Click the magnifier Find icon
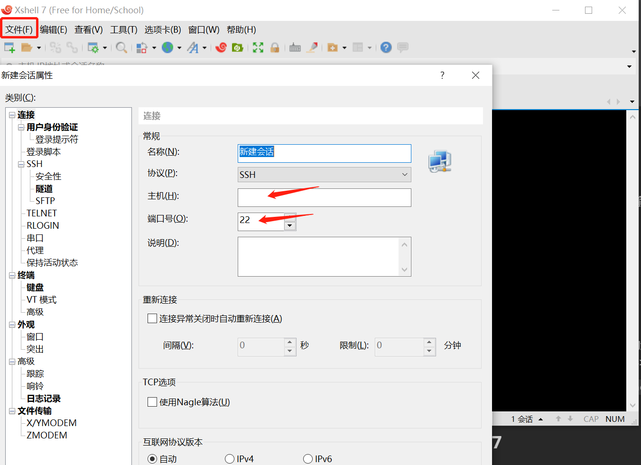Screen dimensions: 641x465 [121, 47]
